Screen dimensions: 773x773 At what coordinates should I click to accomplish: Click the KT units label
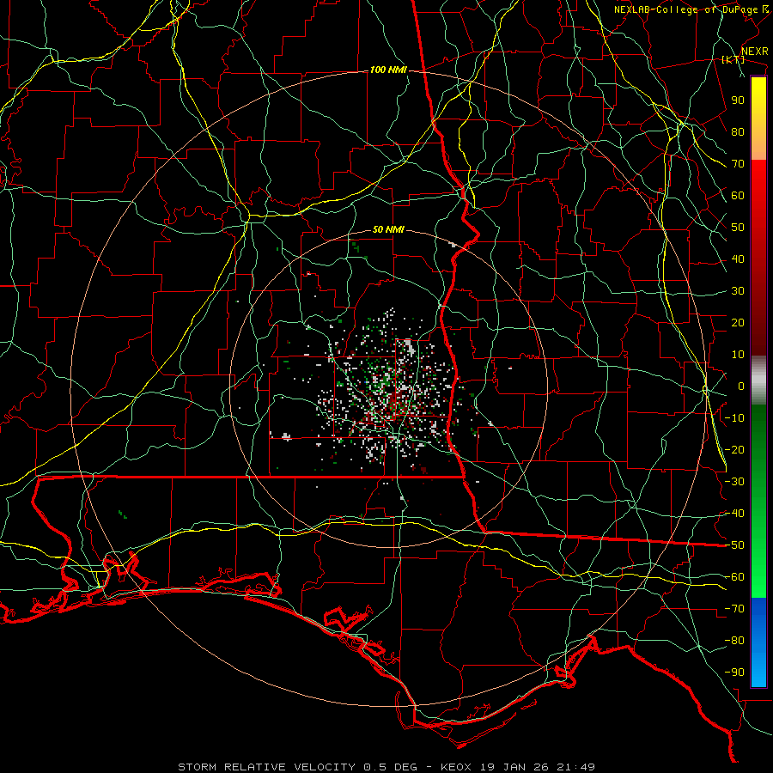pyautogui.click(x=733, y=59)
